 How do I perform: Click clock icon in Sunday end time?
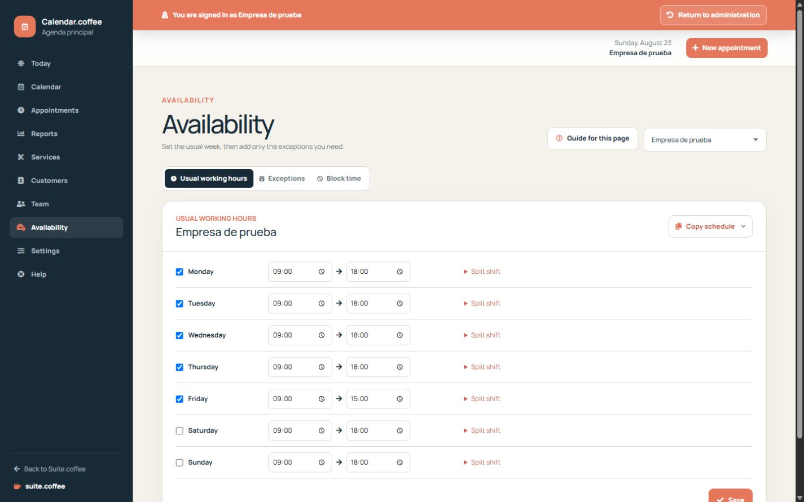(399, 463)
